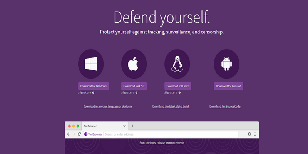Click Download for Windows button
This screenshot has height=154, width=308.
click(93, 86)
